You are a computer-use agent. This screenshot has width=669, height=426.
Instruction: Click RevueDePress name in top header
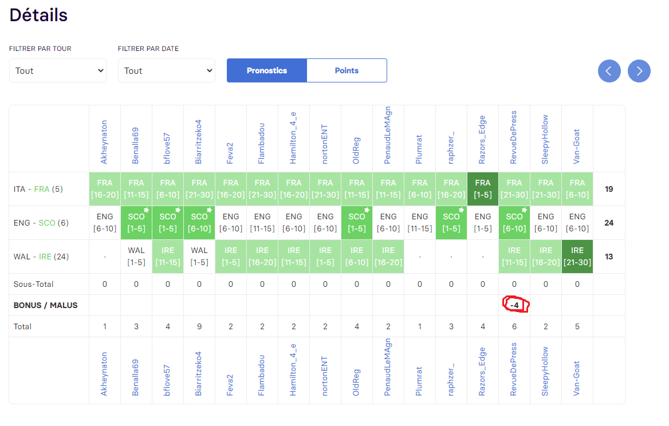(514, 137)
